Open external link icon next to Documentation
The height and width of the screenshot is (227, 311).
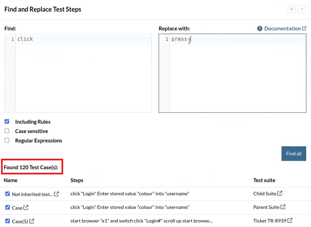[304, 29]
